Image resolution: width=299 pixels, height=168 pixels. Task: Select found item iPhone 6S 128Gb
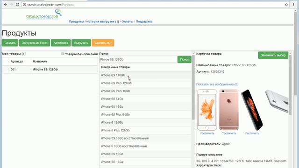tap(145, 75)
